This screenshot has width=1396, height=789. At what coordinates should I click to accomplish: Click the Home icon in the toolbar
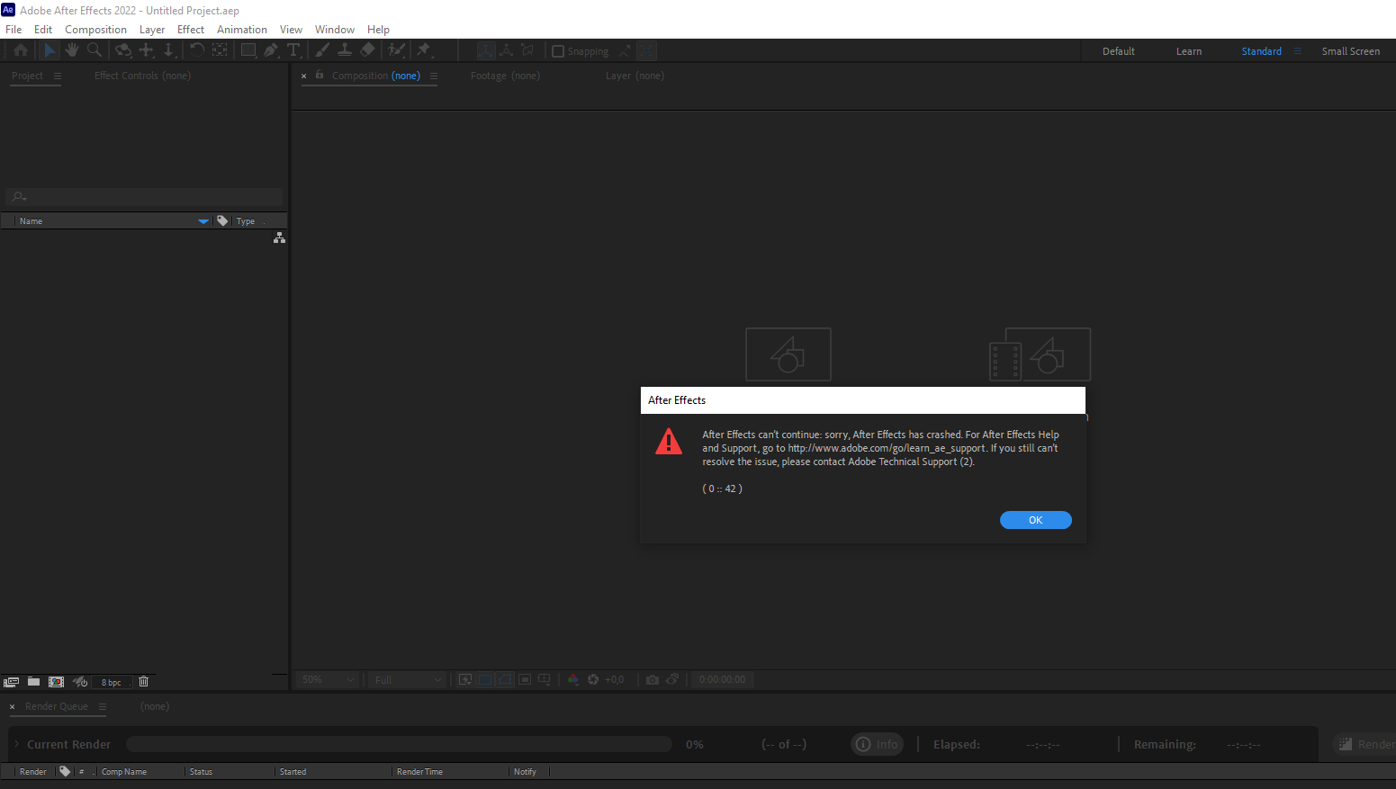click(20, 49)
